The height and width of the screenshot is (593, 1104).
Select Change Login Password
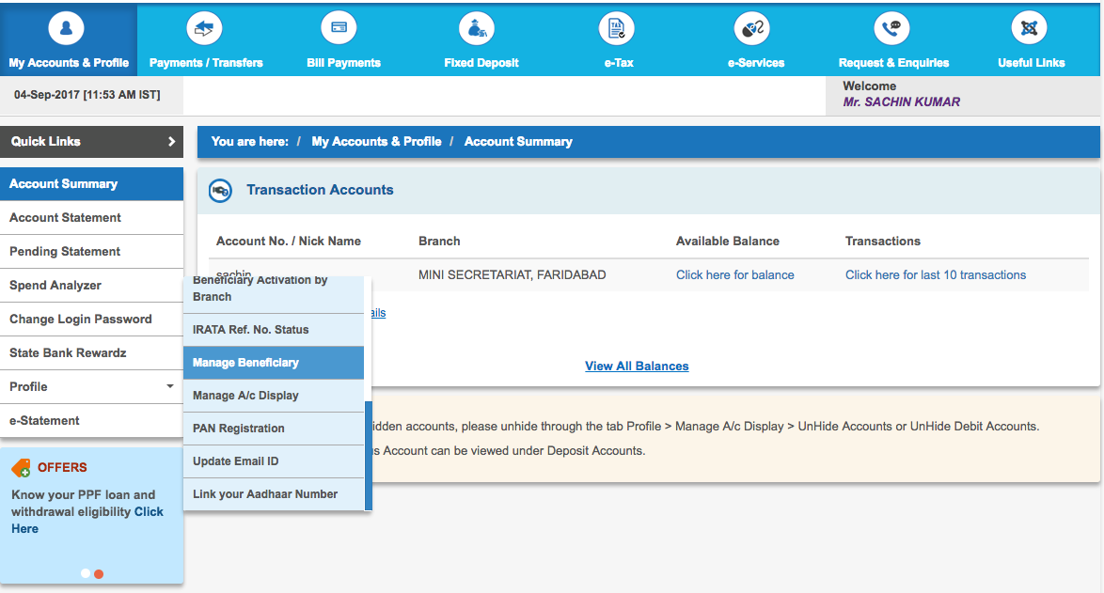(x=91, y=320)
